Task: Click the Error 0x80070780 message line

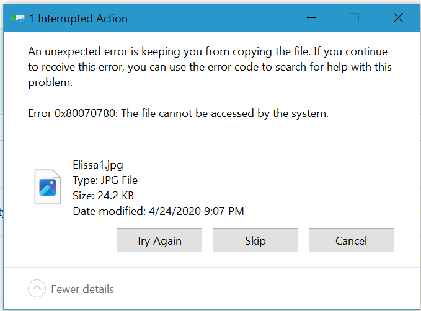Action: coord(177,113)
